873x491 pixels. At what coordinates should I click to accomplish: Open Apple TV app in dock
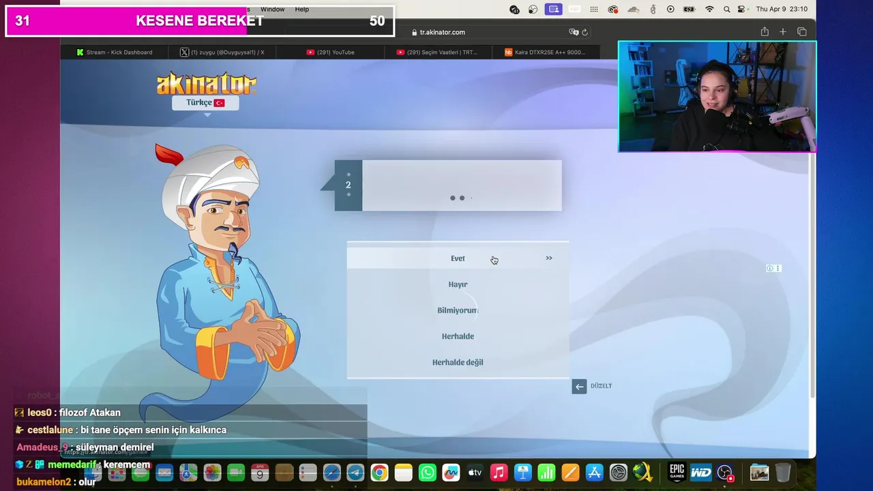click(475, 472)
